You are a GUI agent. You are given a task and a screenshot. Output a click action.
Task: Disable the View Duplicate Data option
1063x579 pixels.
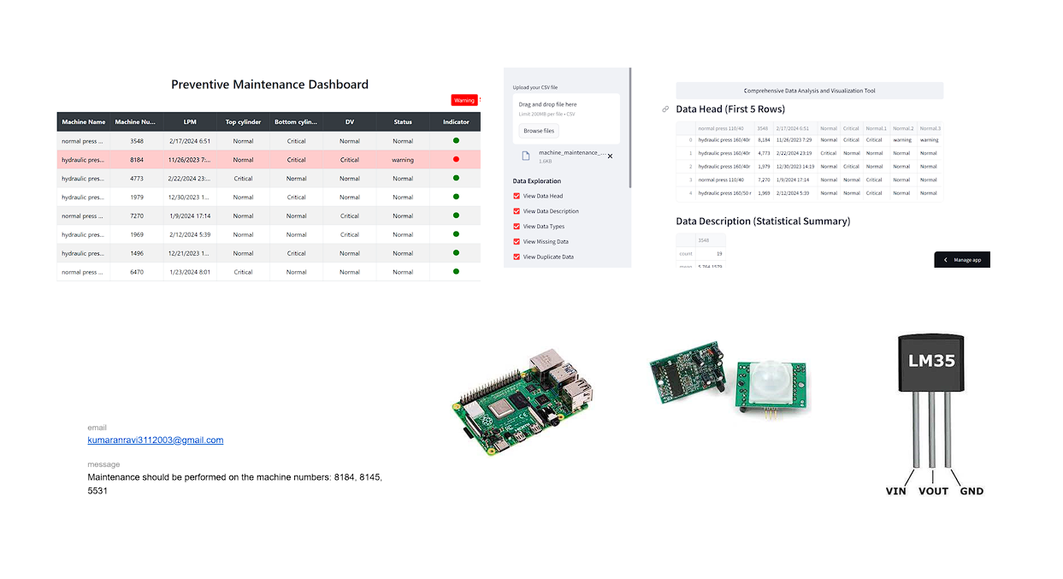point(516,257)
